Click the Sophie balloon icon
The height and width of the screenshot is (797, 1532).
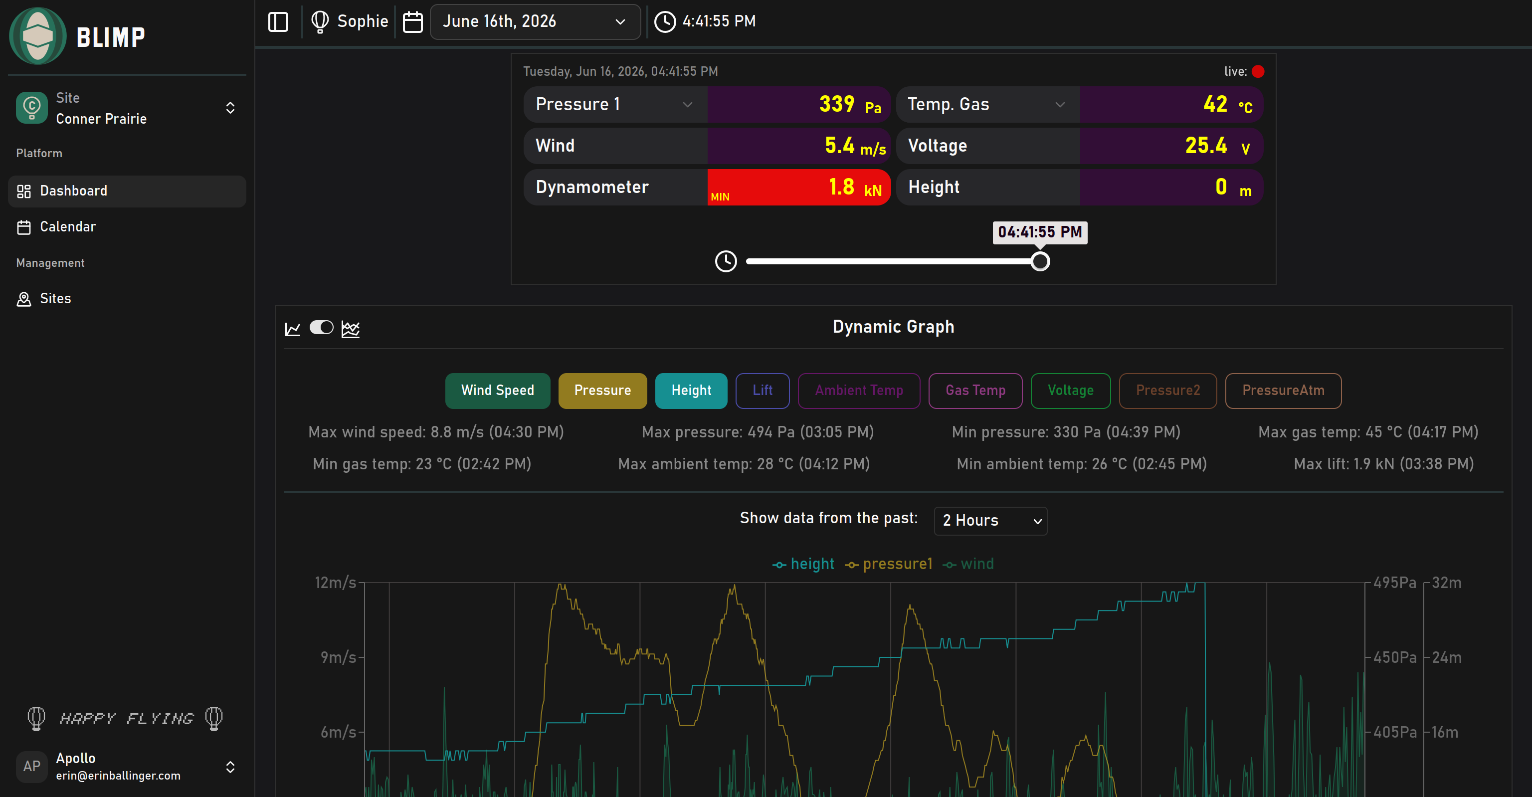point(320,22)
